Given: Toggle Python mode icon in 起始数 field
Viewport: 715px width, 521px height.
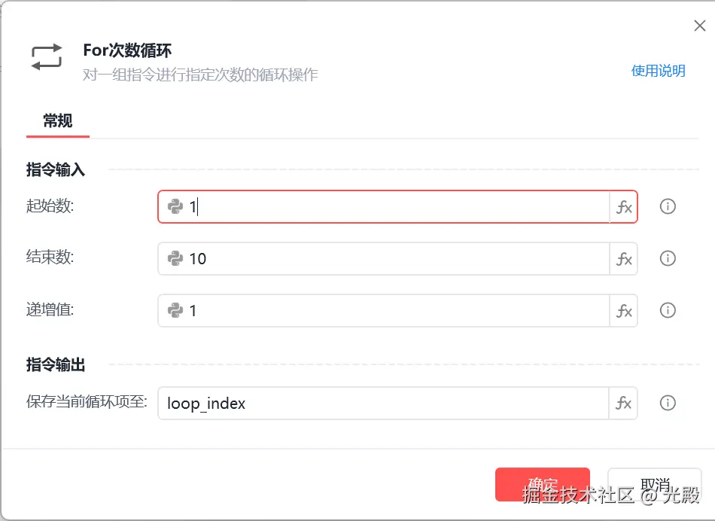Looking at the screenshot, I should pos(175,207).
